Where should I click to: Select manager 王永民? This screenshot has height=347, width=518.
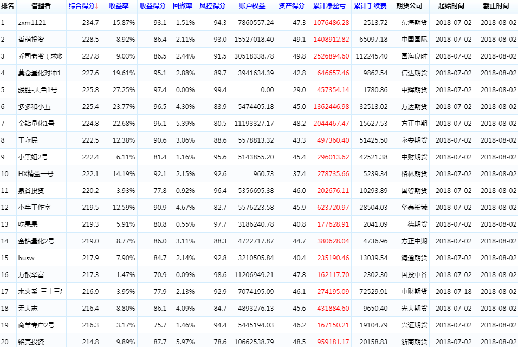pyautogui.click(x=28, y=140)
